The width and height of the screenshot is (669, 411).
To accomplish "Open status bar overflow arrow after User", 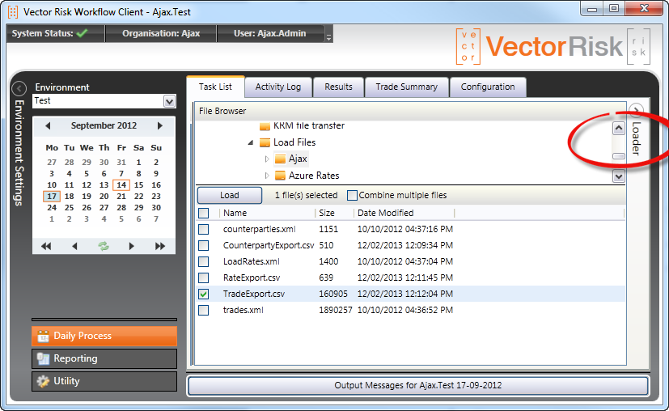I will click(x=328, y=37).
